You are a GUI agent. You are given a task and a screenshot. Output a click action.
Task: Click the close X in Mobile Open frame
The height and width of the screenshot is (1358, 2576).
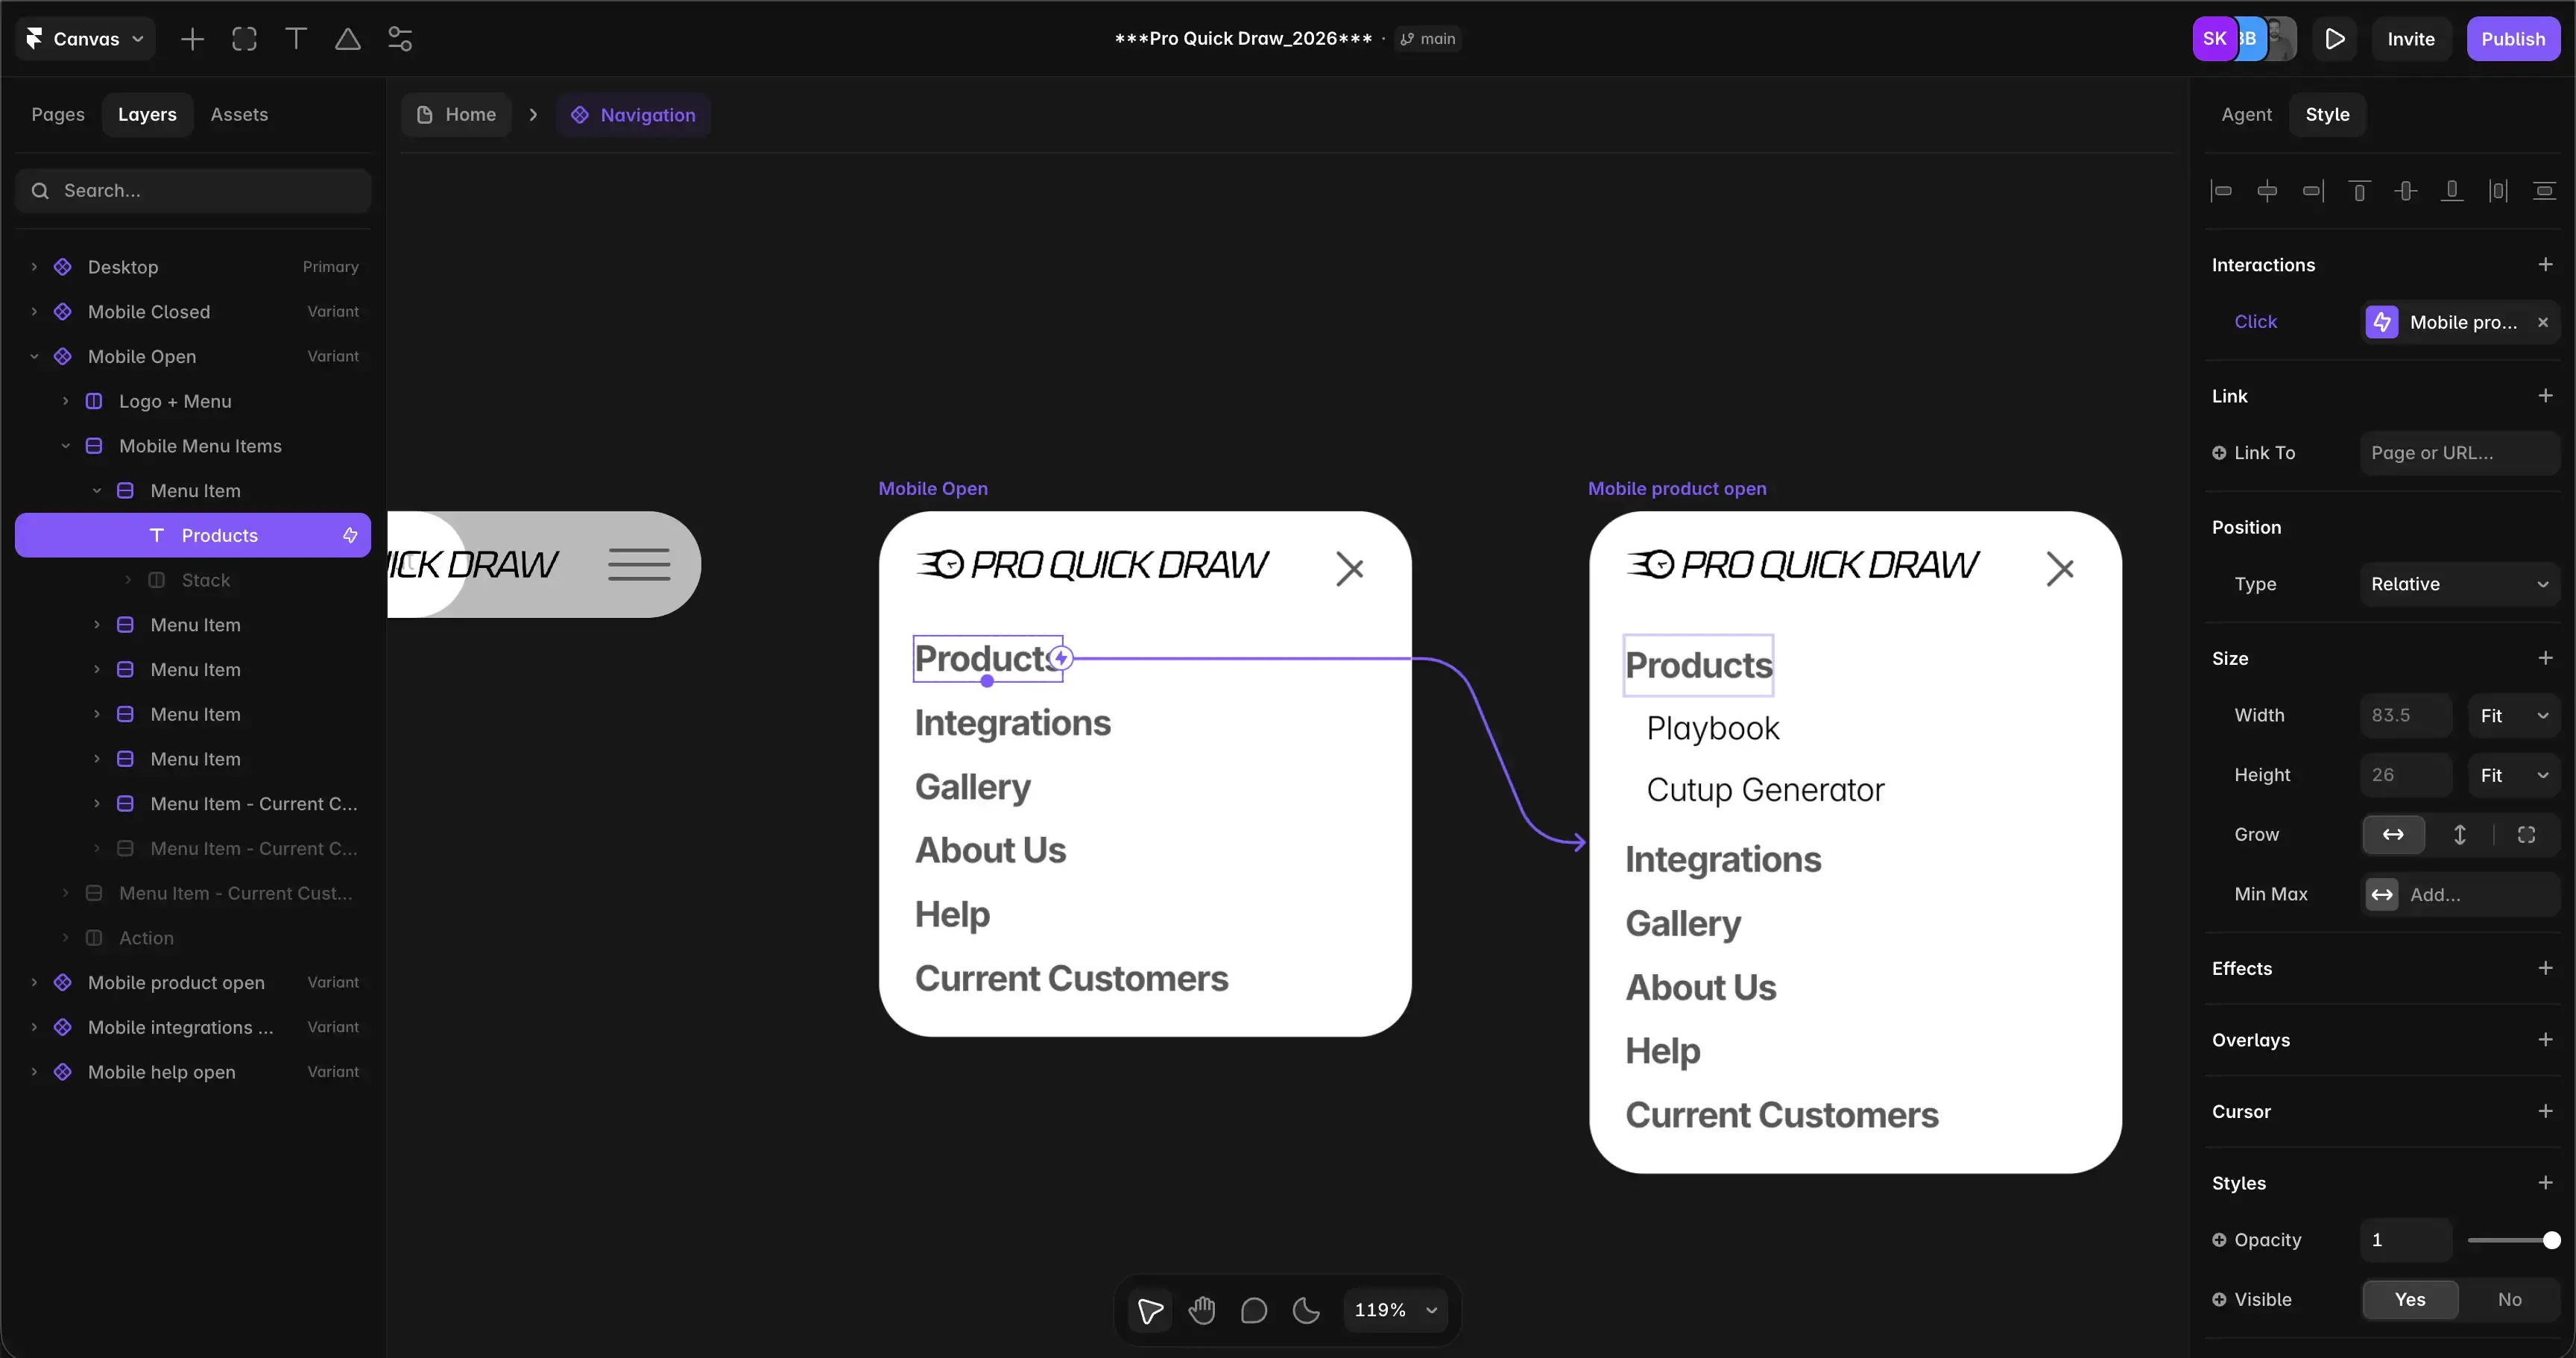click(1350, 569)
